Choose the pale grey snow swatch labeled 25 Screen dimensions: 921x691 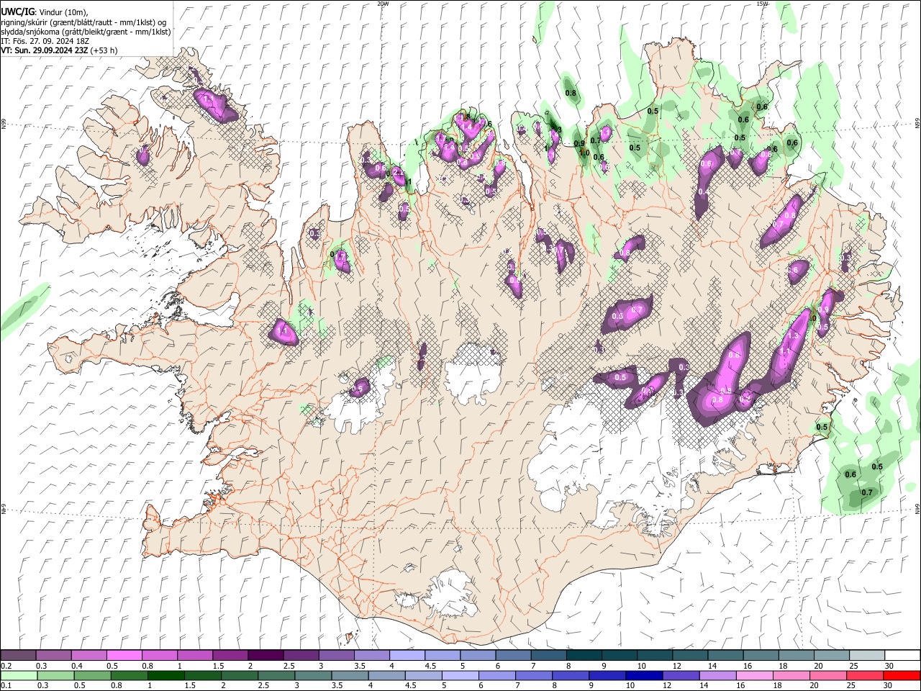point(867,655)
